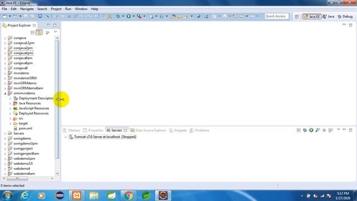Expand the corejava project
The height and width of the screenshot is (201, 357).
5,38
